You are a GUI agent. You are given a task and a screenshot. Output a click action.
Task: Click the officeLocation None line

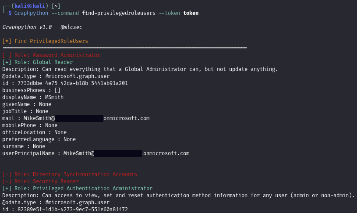coord(35,132)
